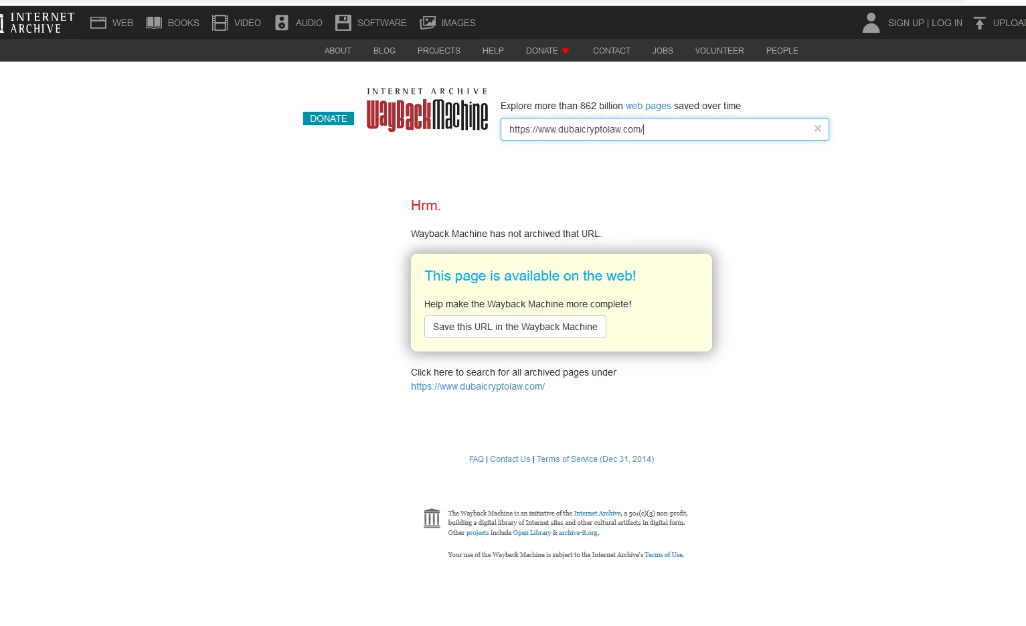The width and height of the screenshot is (1026, 626).
Task: Go to the ABOUT page
Action: (x=338, y=51)
